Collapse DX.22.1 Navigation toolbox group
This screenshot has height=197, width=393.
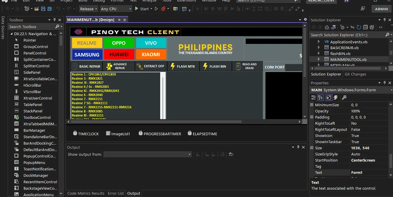[11, 34]
